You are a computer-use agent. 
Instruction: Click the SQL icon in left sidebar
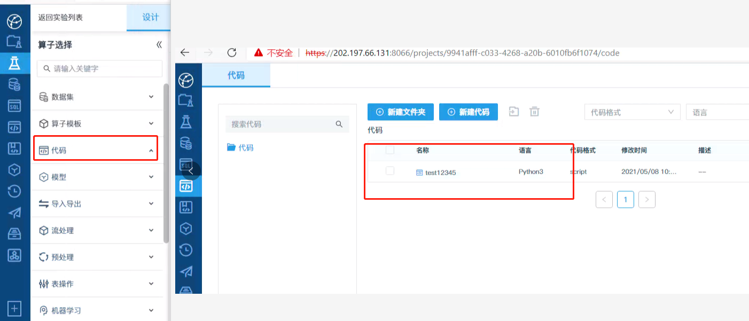point(14,106)
